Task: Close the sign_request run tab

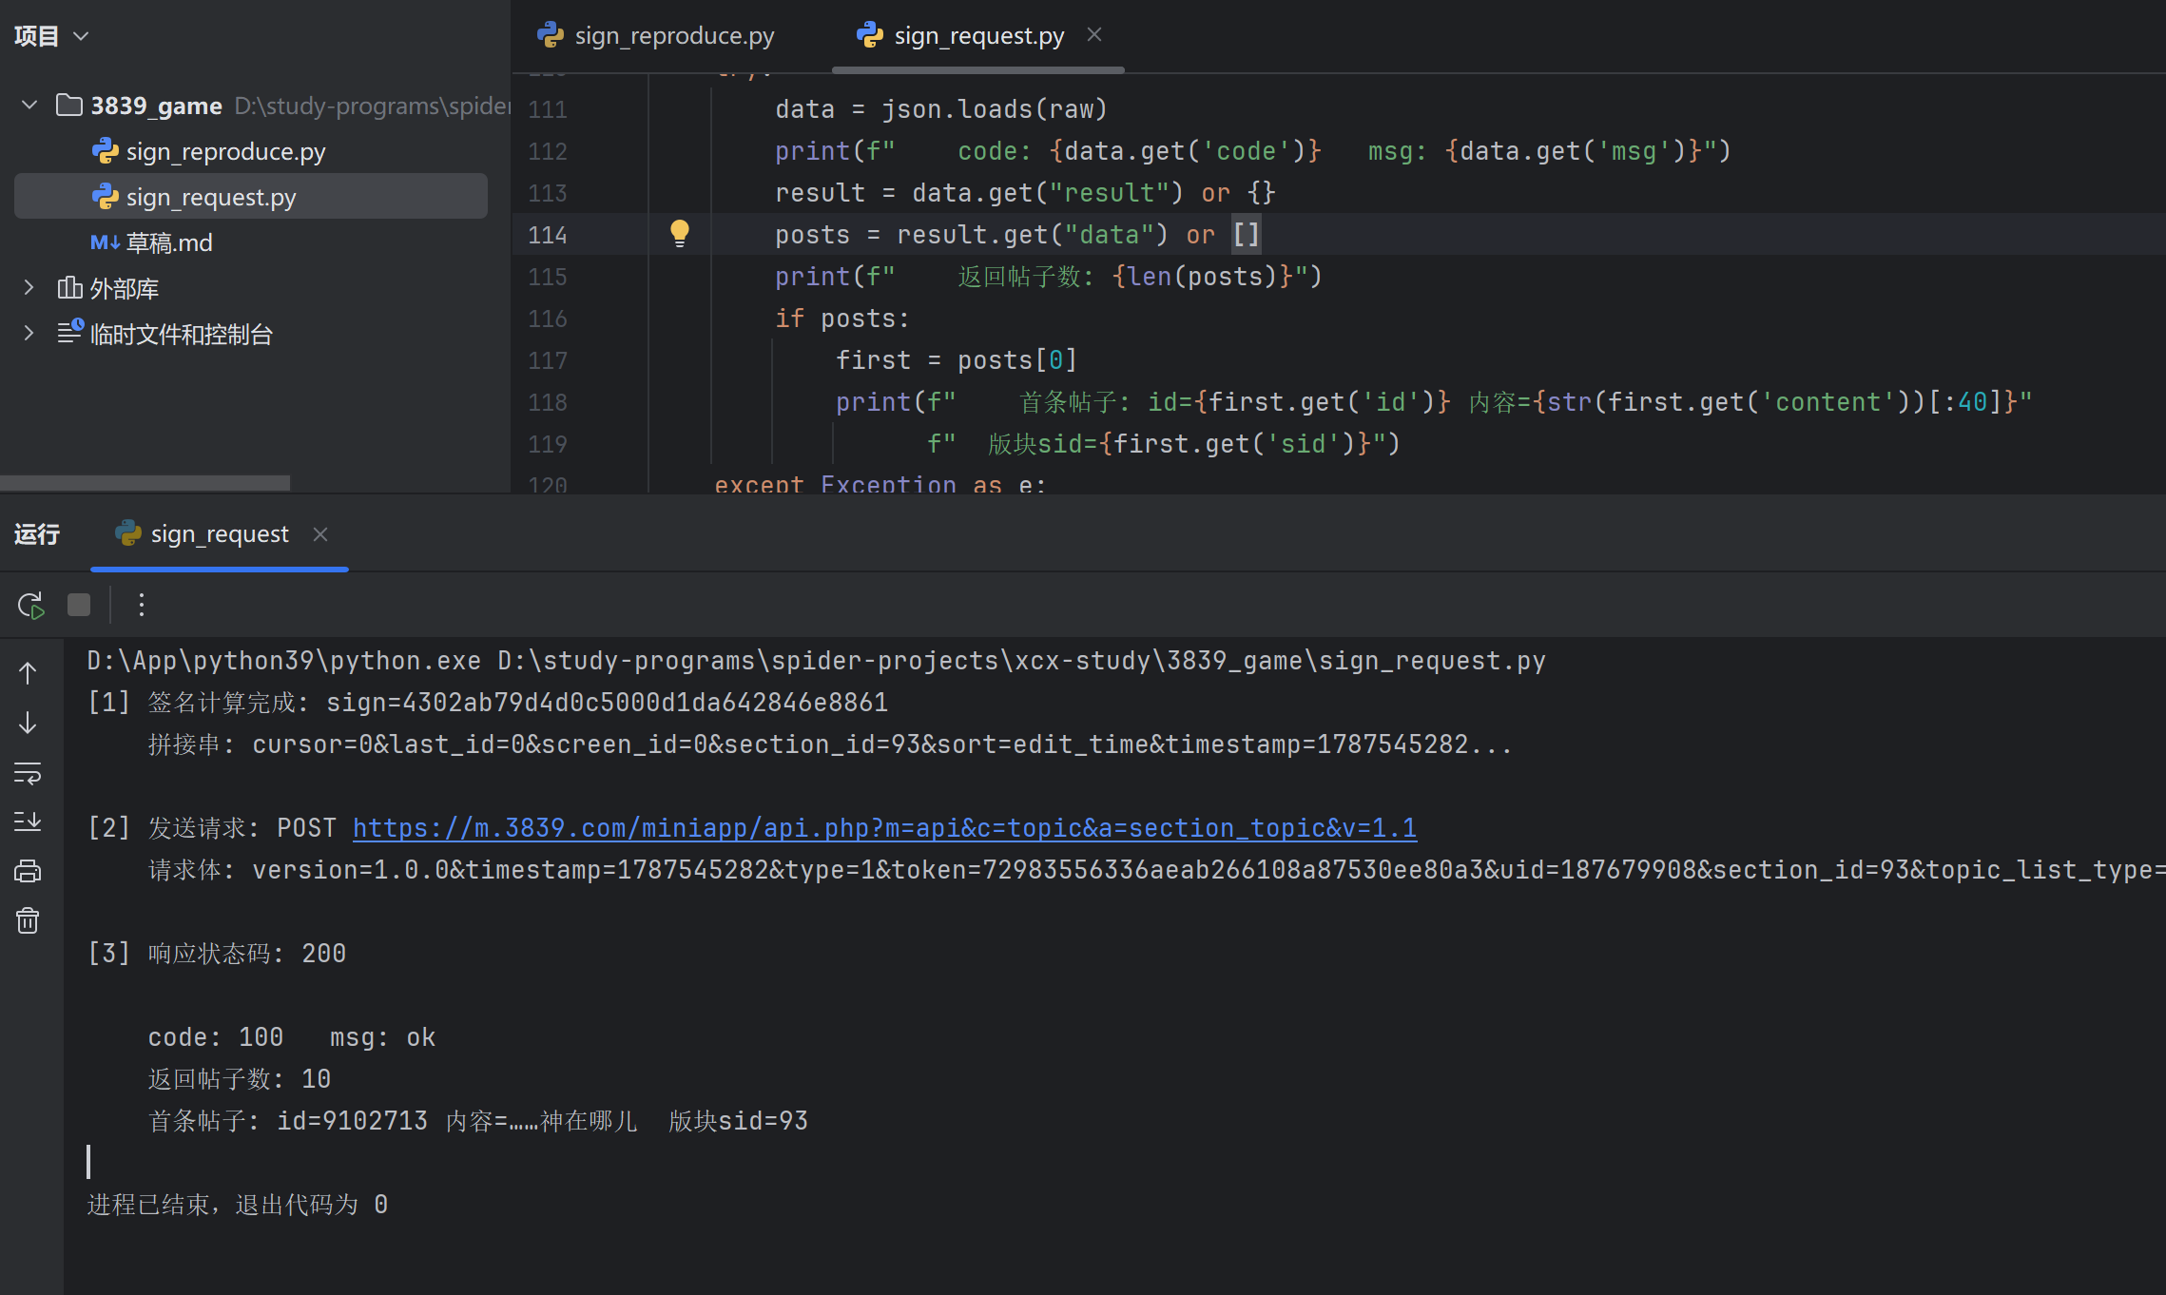Action: coord(320,534)
